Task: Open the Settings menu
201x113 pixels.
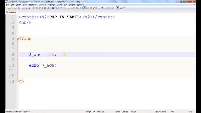Action: pos(52,5)
